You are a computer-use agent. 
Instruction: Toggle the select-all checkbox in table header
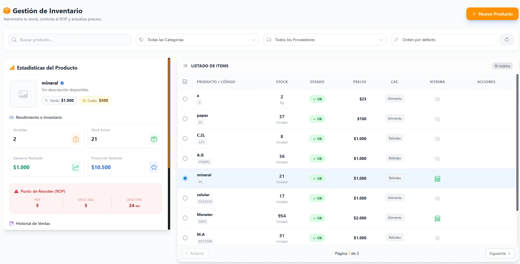(185, 82)
